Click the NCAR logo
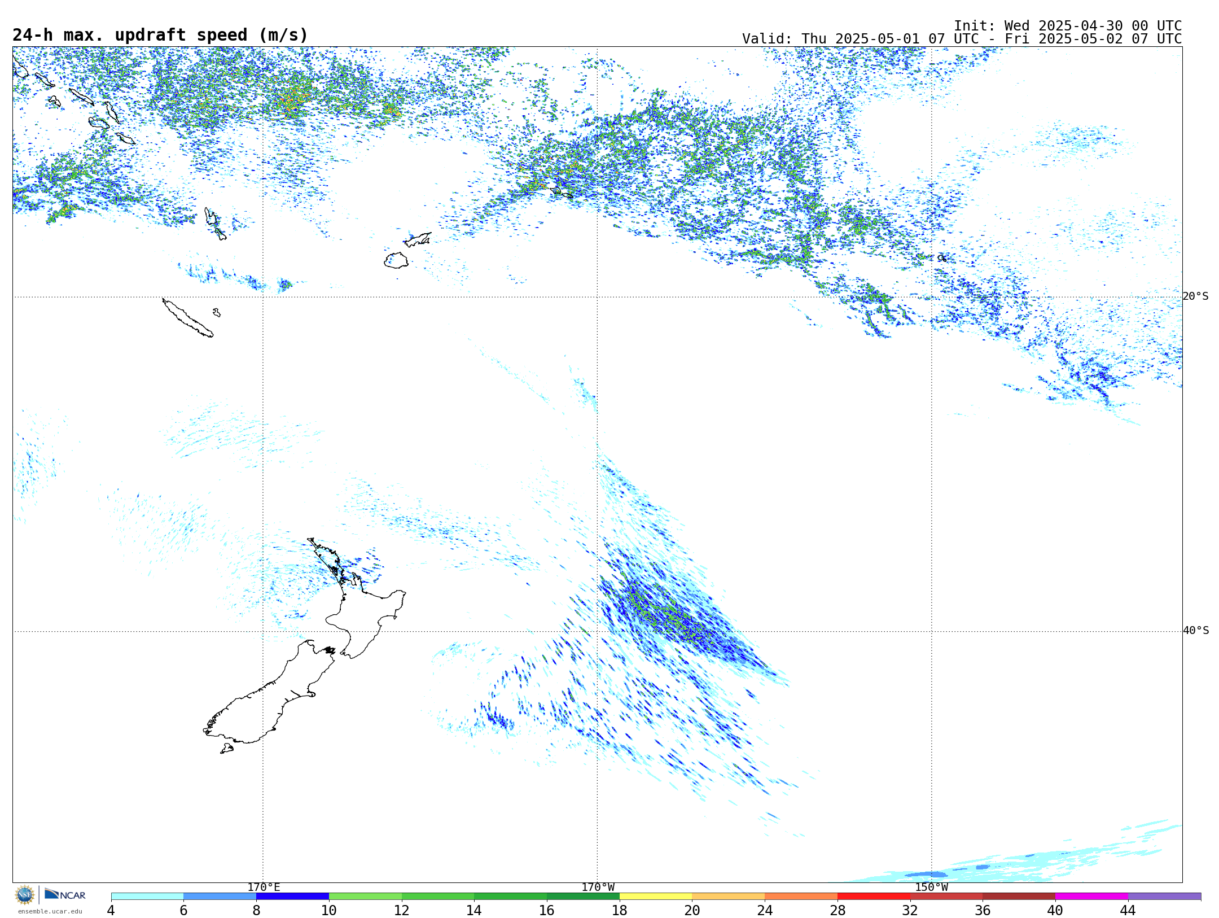The width and height of the screenshot is (1219, 918). (65, 894)
